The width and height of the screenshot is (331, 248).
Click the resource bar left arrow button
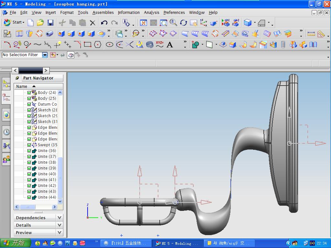[15, 70]
